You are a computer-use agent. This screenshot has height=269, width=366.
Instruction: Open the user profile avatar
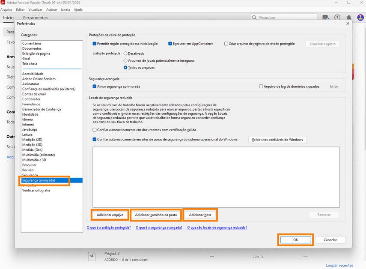(x=360, y=17)
